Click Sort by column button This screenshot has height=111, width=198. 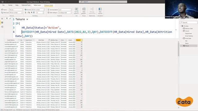(76, 11)
